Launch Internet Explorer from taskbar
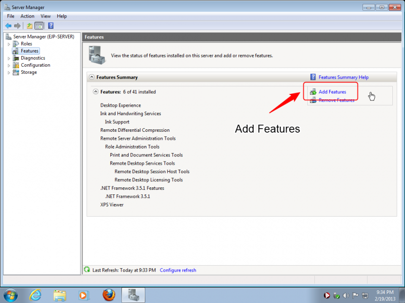This screenshot has height=303, width=405. click(x=35, y=295)
